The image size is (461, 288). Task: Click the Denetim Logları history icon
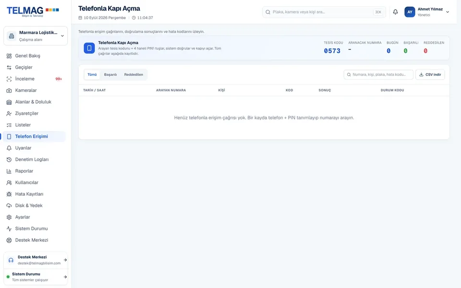pyautogui.click(x=9, y=159)
